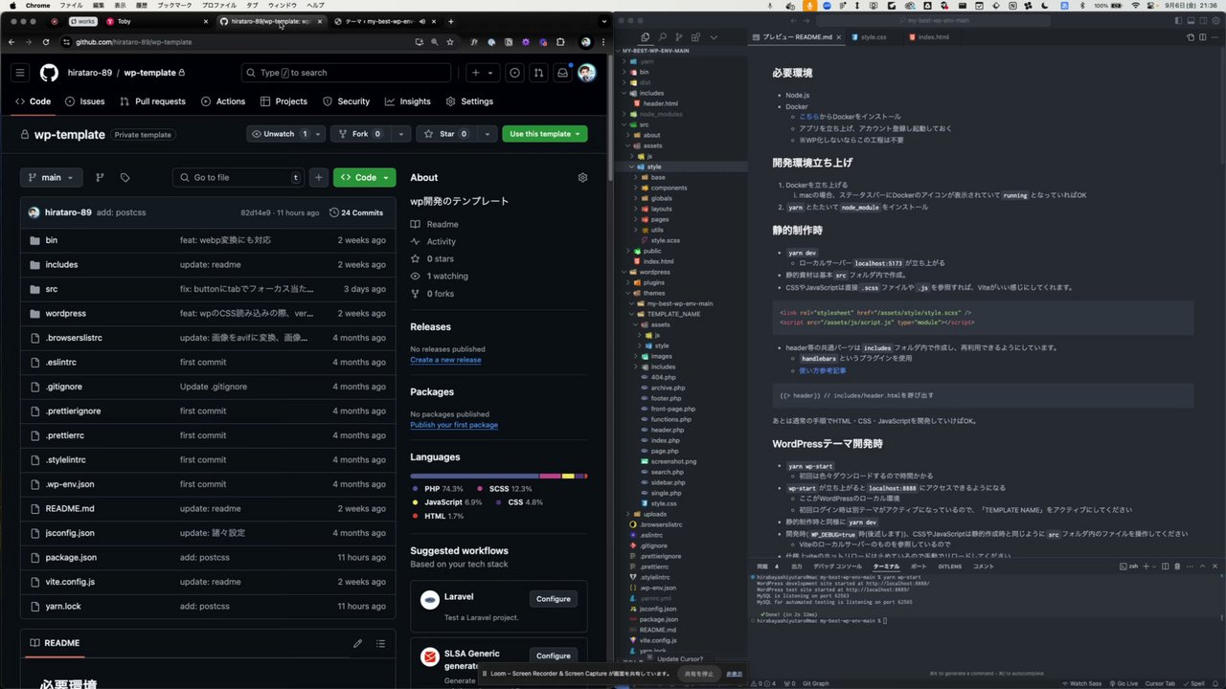
Task: Focus the Go to file search box
Action: 238,177
